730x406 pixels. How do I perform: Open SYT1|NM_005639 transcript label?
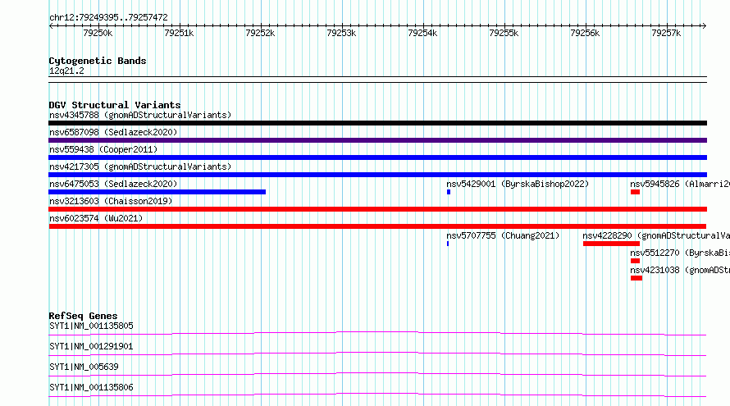point(84,367)
